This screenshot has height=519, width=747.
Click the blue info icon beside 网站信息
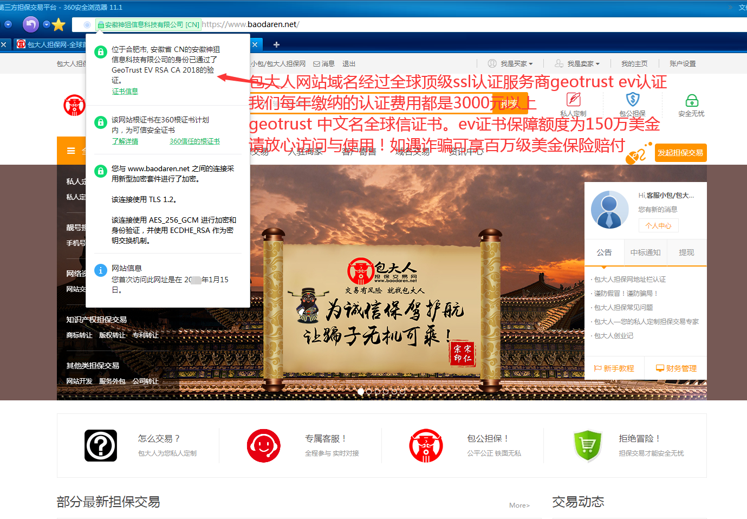pos(100,270)
